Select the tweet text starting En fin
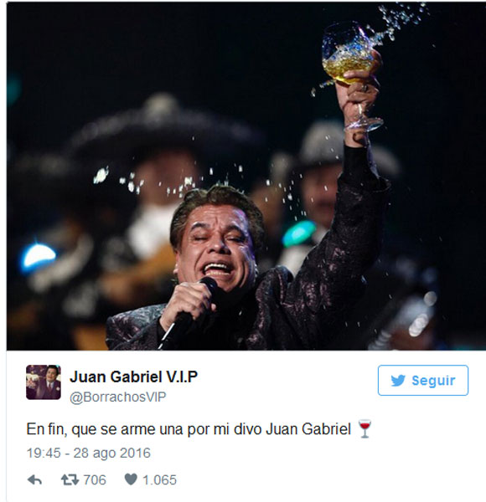The height and width of the screenshot is (502, 486). 189,429
